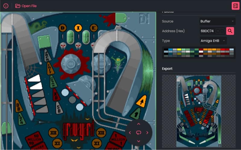241x150 pixels.
Task: Select the yellow palette swatch
Action: [x=179, y=49]
